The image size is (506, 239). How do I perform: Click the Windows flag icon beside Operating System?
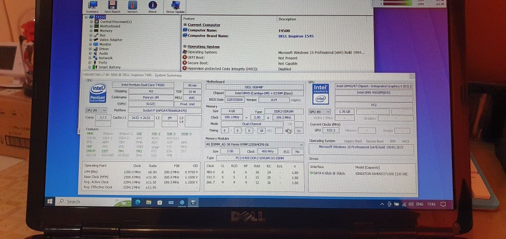pyautogui.click(x=185, y=52)
